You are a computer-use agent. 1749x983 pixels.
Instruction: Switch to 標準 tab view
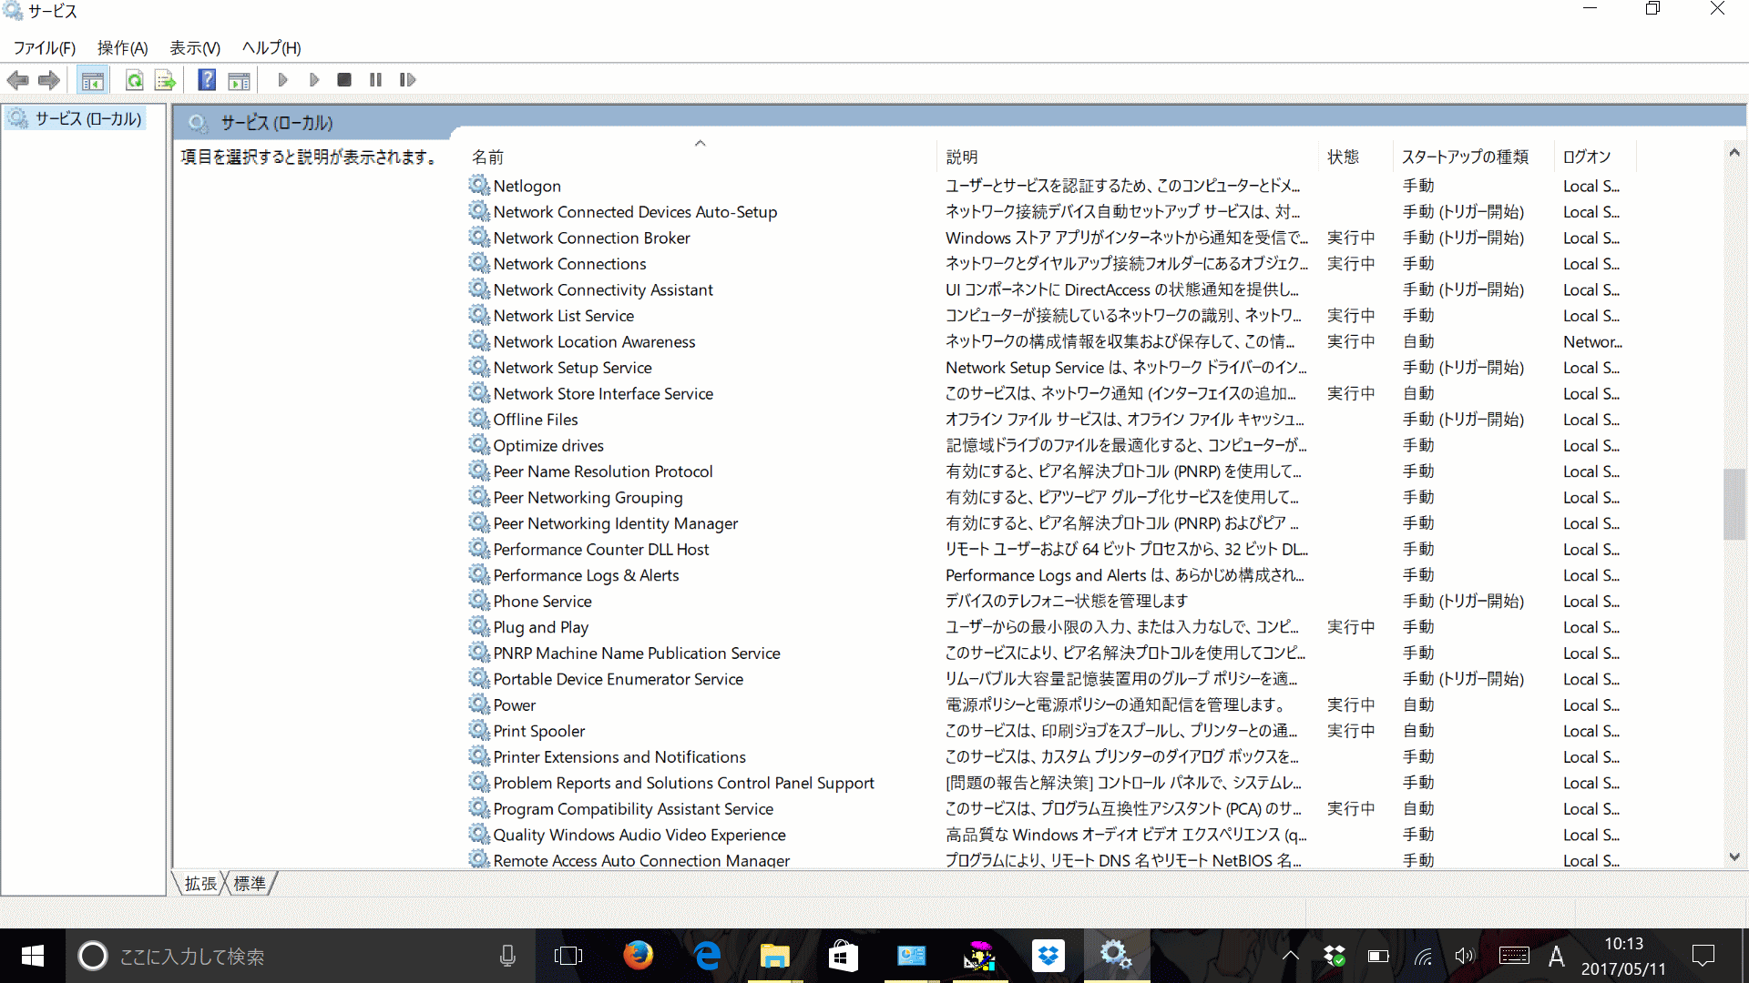(x=252, y=884)
